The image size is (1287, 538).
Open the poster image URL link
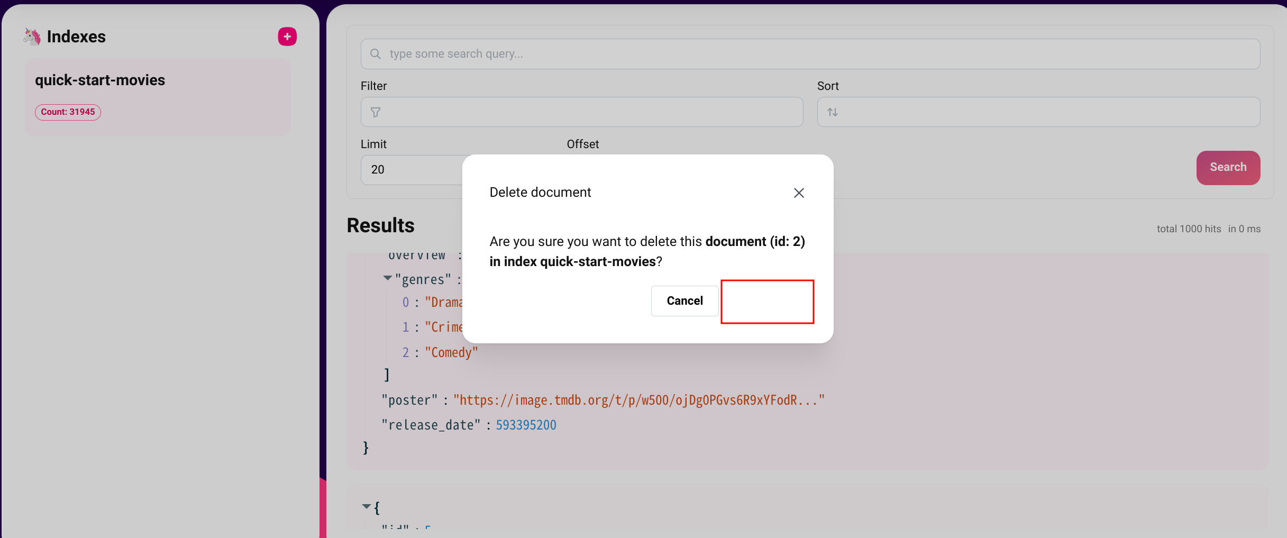tap(639, 400)
